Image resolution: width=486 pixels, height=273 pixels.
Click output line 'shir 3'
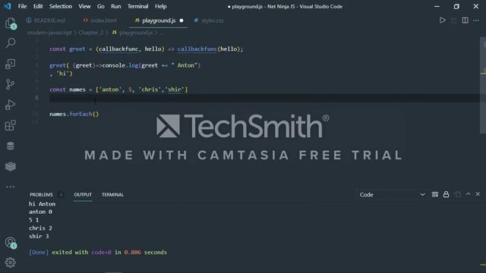click(39, 236)
